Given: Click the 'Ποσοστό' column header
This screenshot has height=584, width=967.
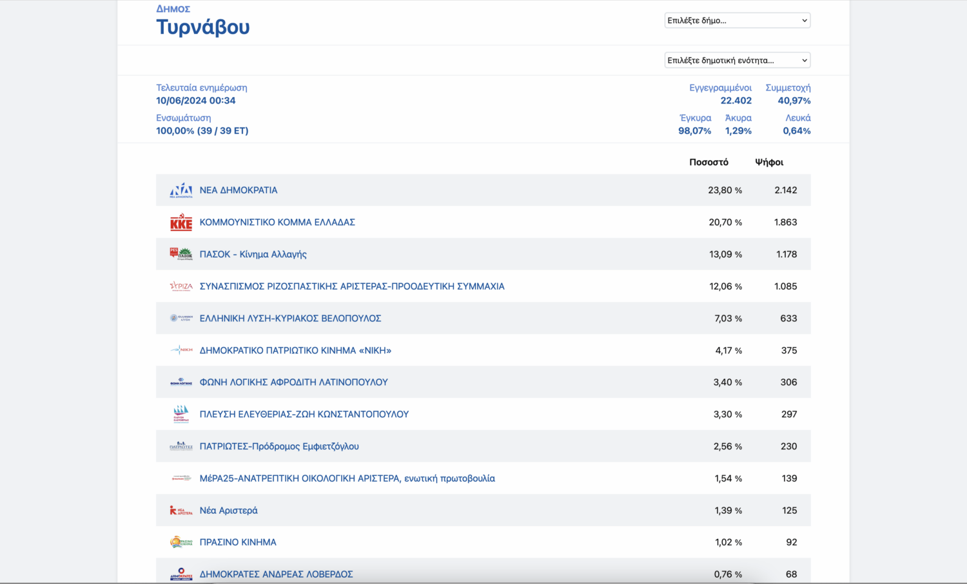Looking at the screenshot, I should pyautogui.click(x=708, y=162).
